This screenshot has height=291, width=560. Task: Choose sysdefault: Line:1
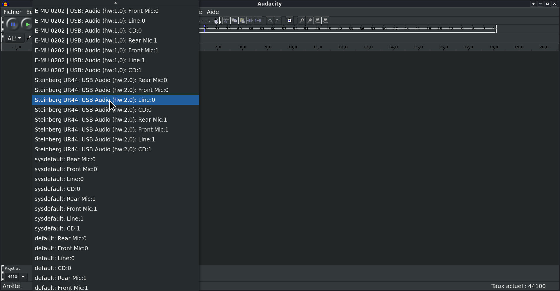[x=116, y=219]
